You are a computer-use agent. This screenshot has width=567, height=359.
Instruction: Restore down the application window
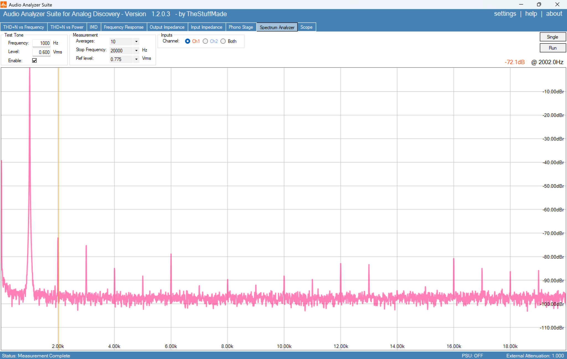click(x=539, y=4)
